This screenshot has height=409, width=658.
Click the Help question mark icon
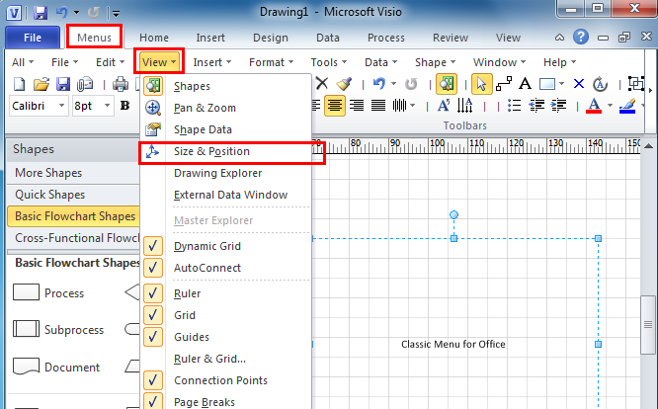pyautogui.click(x=581, y=37)
